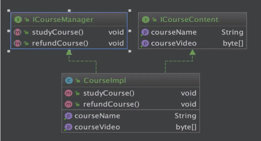Viewport: 261px width, 141px height.
Task: Click the bottom-right selection handle of ICourseManager
Action: [x=130, y=51]
